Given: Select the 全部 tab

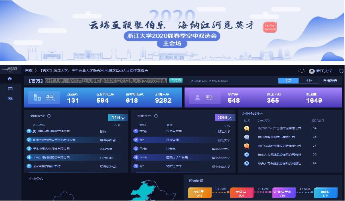Looking at the screenshot, I should coord(288,80).
